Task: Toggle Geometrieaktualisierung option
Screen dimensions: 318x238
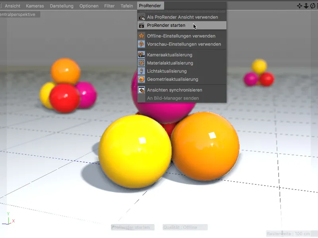Action: tap(182, 79)
